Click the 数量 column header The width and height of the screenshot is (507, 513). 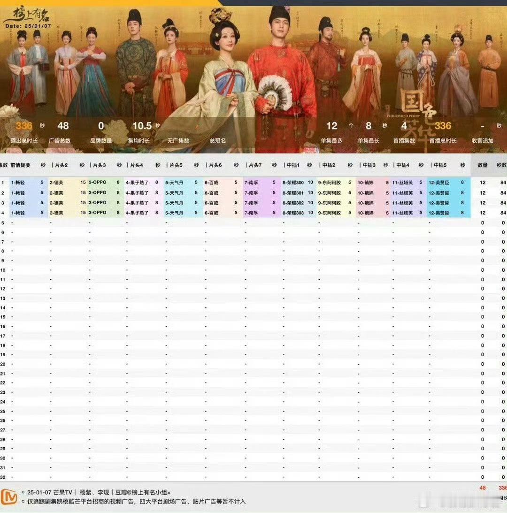coord(483,165)
